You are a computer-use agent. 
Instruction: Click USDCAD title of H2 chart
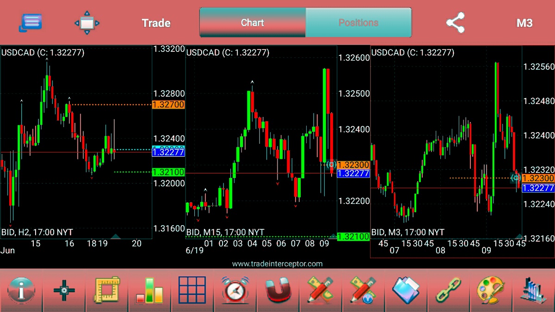coord(43,53)
